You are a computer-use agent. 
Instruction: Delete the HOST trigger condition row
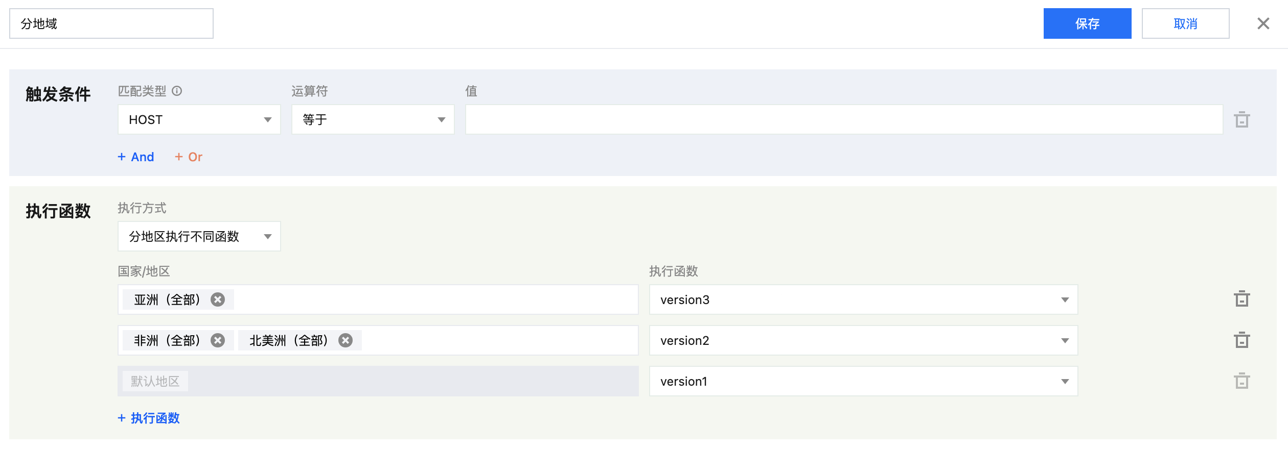point(1241,120)
